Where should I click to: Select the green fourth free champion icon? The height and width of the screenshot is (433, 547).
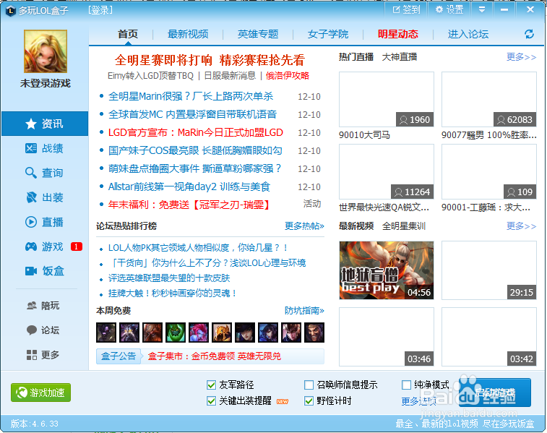point(176,333)
